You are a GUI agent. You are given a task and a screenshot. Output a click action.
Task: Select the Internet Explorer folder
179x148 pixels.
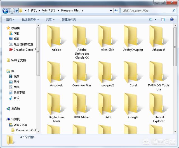point(159,108)
